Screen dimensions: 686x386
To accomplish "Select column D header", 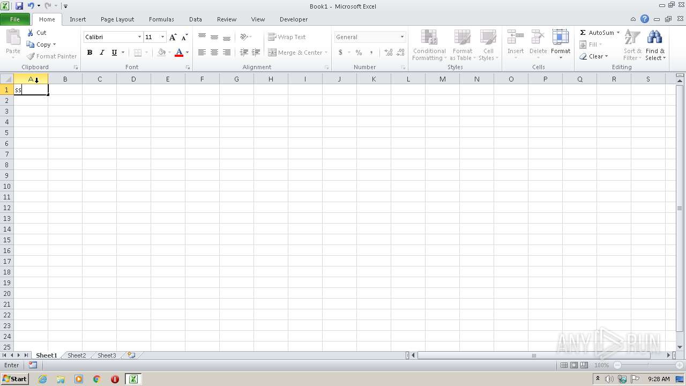I will [133, 79].
